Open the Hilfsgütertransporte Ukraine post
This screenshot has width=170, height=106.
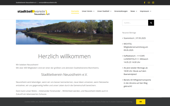coord(137,83)
